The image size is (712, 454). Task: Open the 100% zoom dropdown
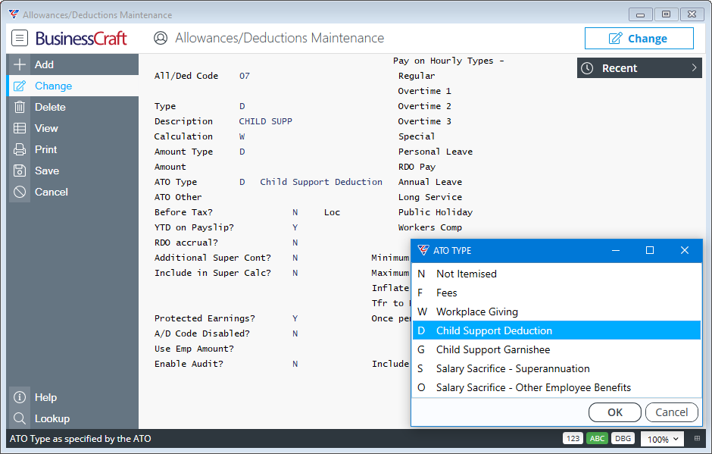point(663,439)
